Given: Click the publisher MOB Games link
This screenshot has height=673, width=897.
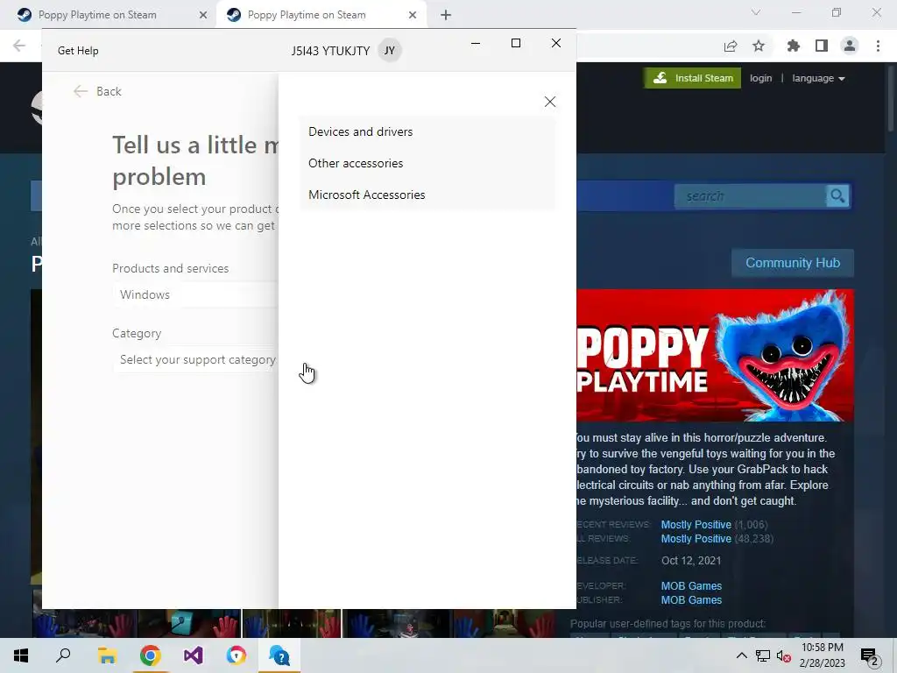Looking at the screenshot, I should [691, 599].
